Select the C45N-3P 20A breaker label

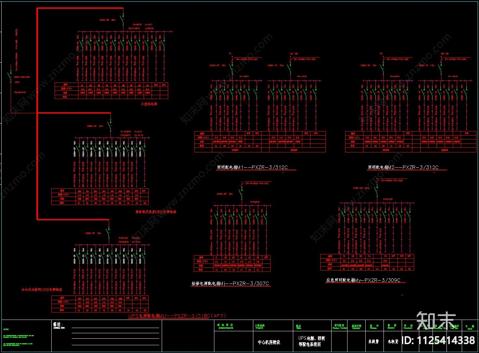pos(361,188)
